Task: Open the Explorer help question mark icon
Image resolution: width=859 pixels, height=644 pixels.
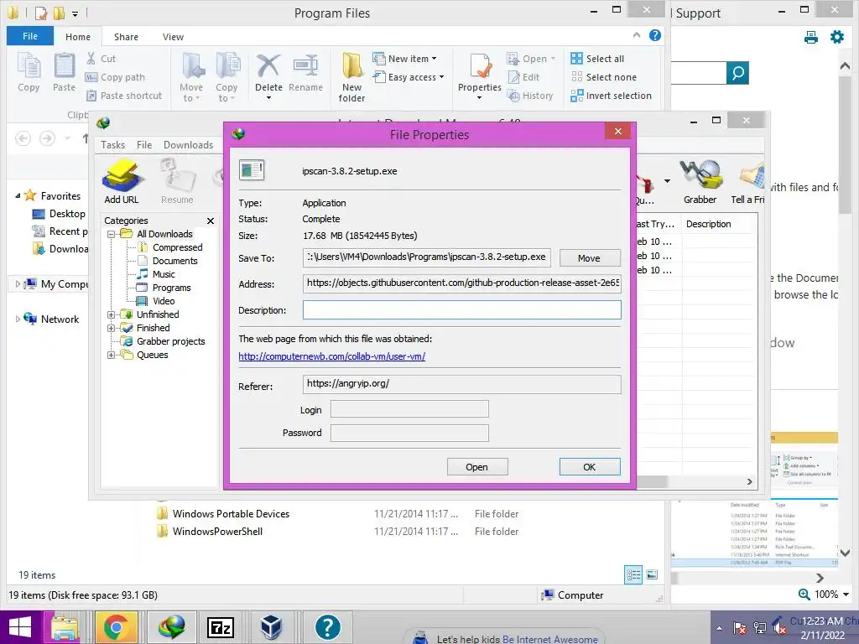Action: (x=654, y=35)
